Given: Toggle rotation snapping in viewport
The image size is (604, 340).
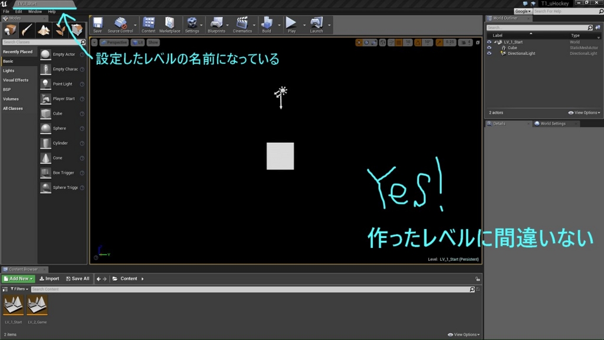Looking at the screenshot, I should tap(418, 42).
